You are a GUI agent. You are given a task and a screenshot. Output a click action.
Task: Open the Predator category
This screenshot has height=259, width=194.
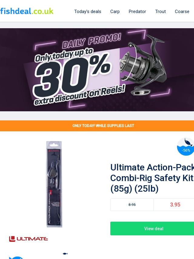137,12
